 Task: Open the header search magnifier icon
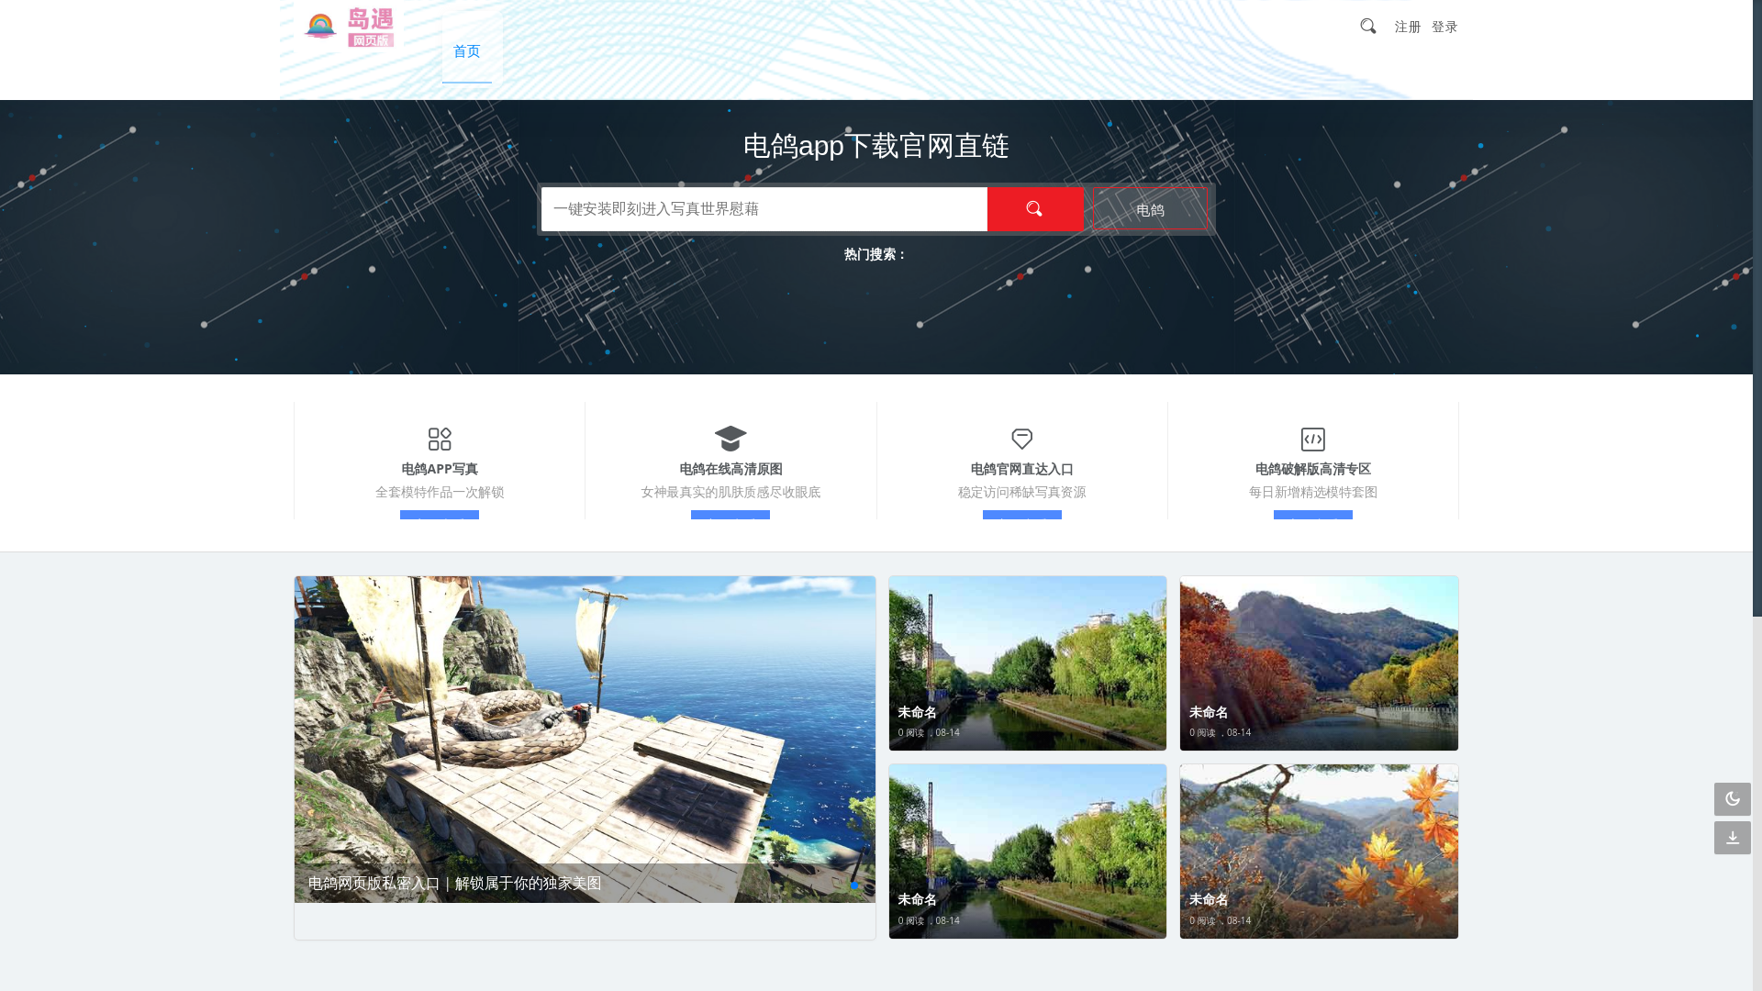1367,26
